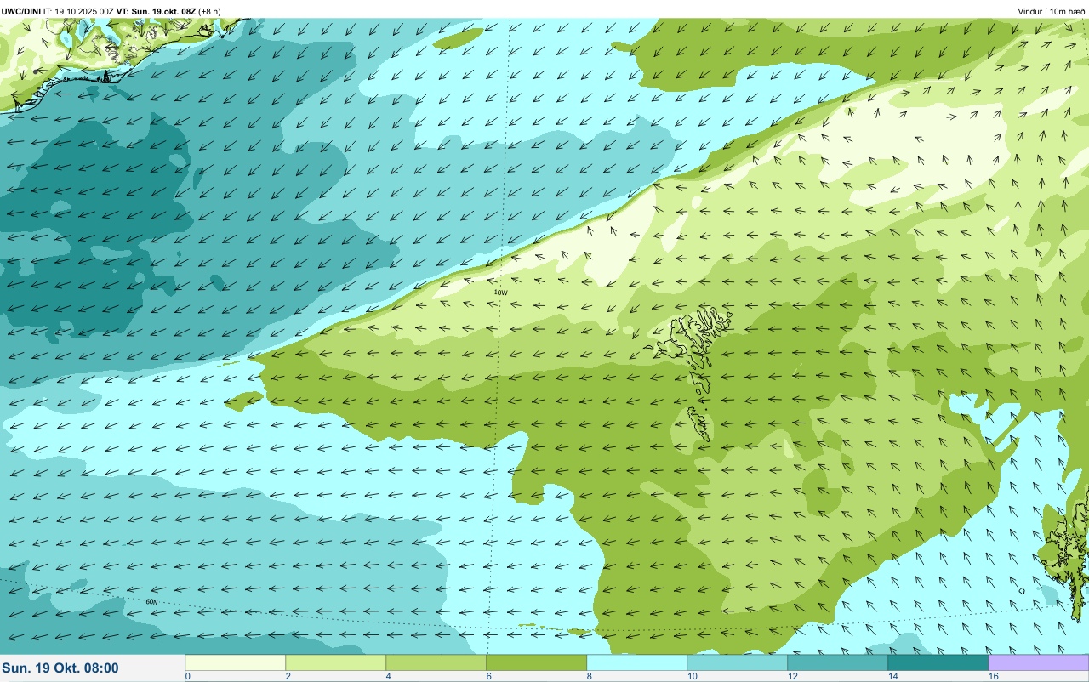Pick the 10–12 aqua legend swatch
1089x682 pixels.
(x=737, y=662)
